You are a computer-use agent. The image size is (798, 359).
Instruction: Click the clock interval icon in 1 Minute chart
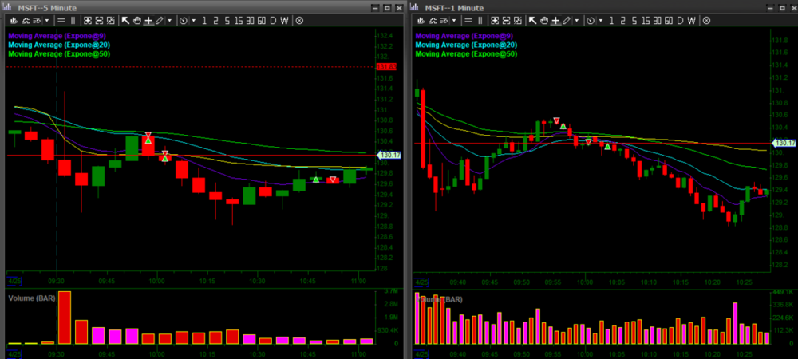point(591,20)
